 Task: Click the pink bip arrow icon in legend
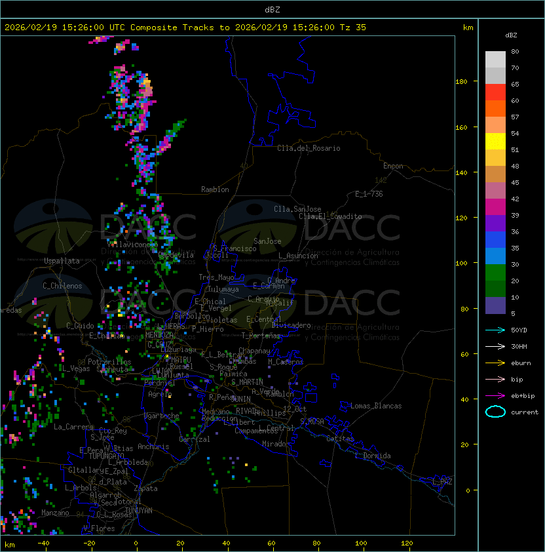(x=495, y=379)
